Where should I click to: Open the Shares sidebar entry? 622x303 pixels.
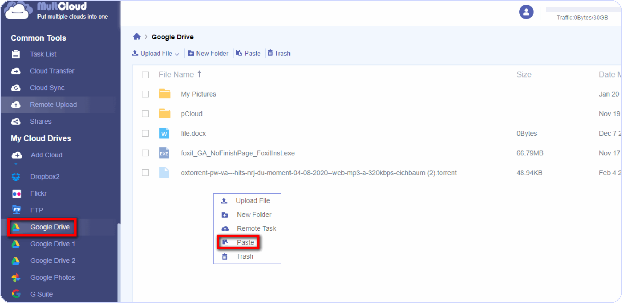41,122
